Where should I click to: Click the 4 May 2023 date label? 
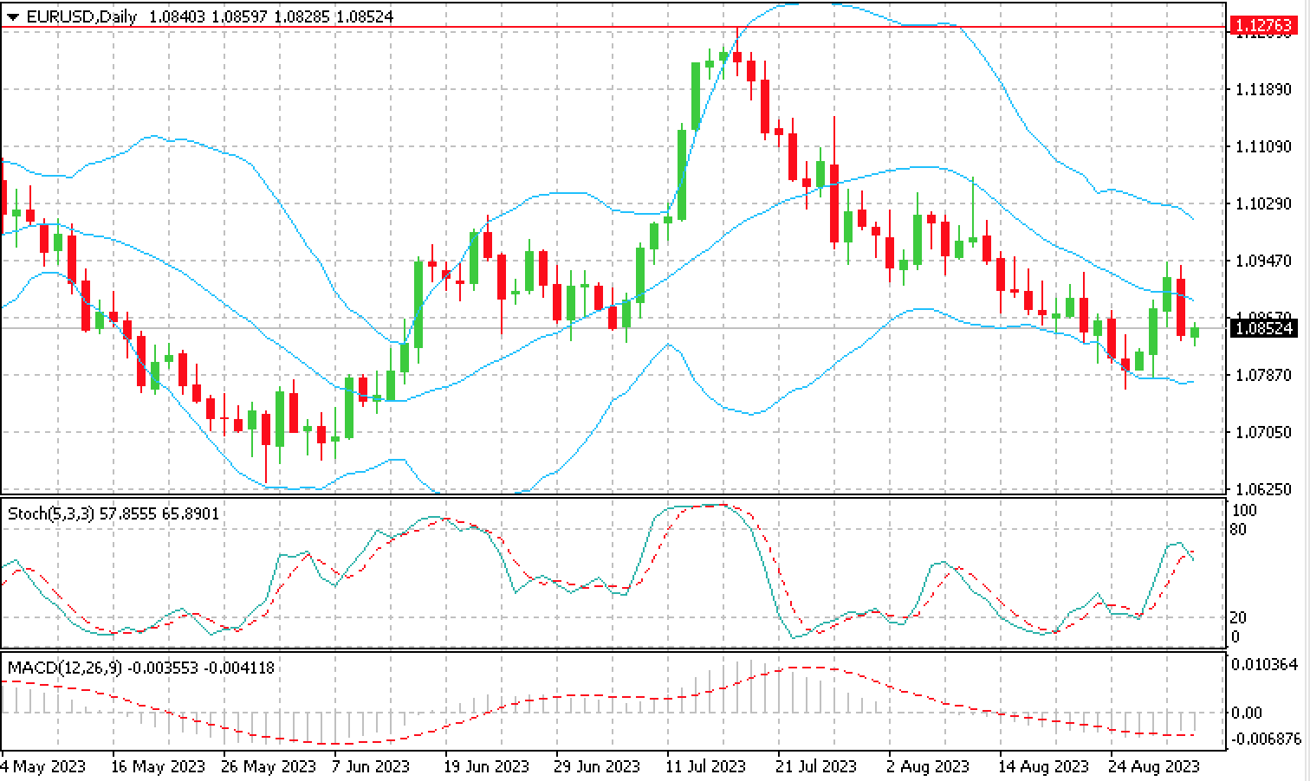point(43,766)
